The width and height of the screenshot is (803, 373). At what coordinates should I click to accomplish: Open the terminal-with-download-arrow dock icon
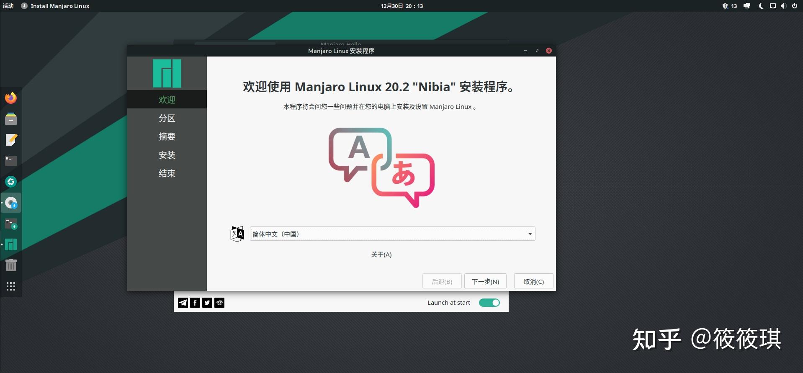tap(11, 224)
